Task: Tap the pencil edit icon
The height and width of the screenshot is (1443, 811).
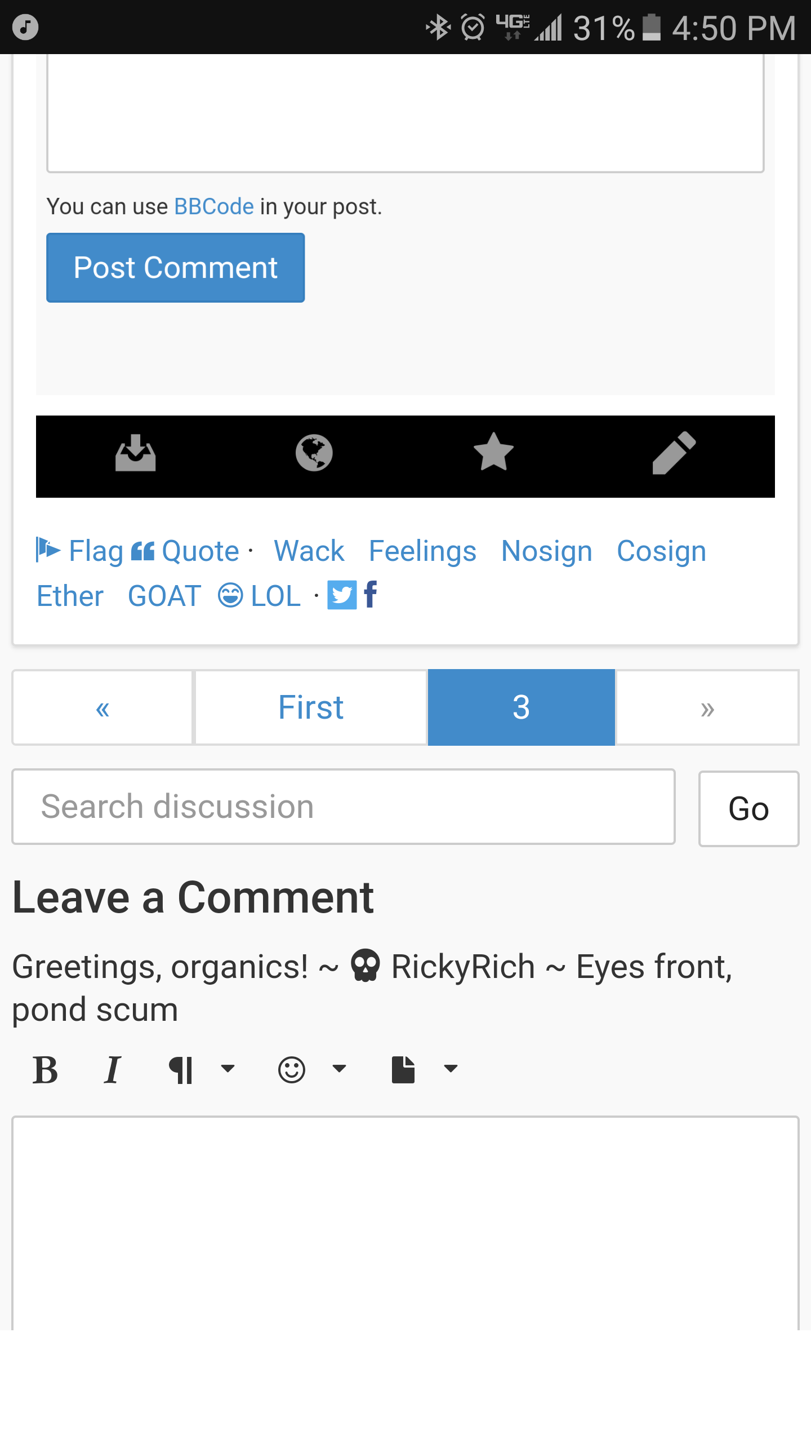Action: pos(674,453)
